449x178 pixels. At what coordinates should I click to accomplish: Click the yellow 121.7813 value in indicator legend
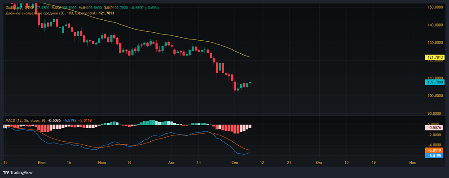tap(107, 13)
